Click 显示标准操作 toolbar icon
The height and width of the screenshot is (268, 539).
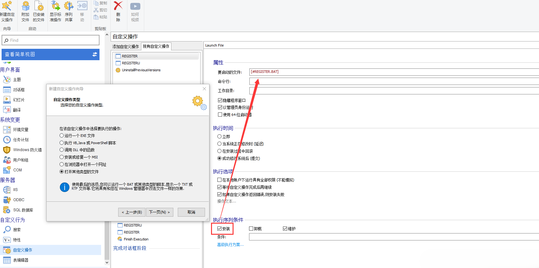(55, 11)
